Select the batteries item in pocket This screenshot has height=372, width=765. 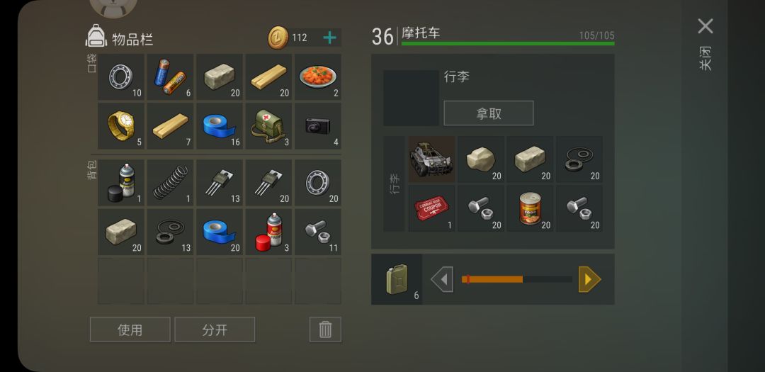170,77
